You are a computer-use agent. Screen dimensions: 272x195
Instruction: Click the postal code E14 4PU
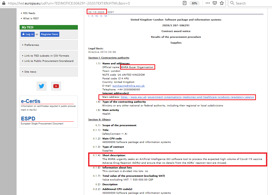[x=124, y=79]
